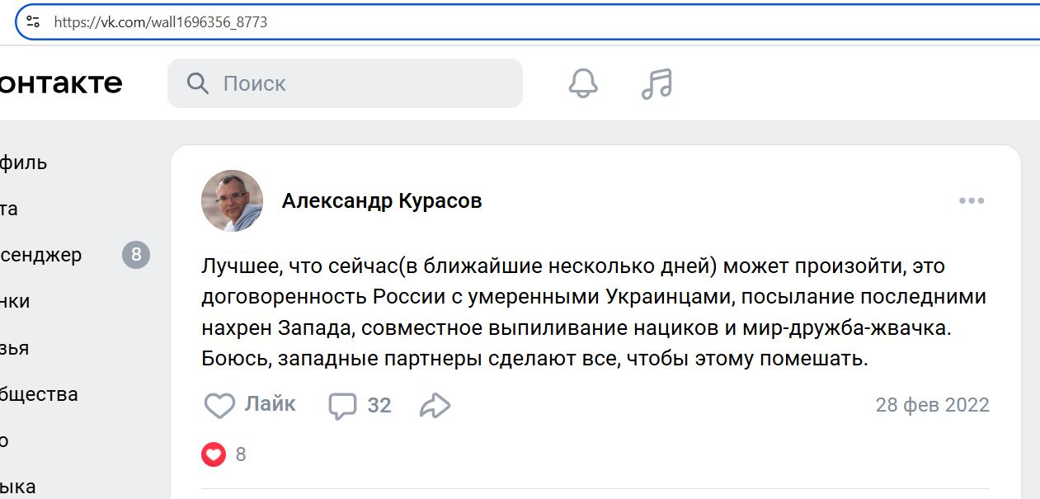Click the red heart reaction icon
The width and height of the screenshot is (1040, 499).
tap(214, 454)
